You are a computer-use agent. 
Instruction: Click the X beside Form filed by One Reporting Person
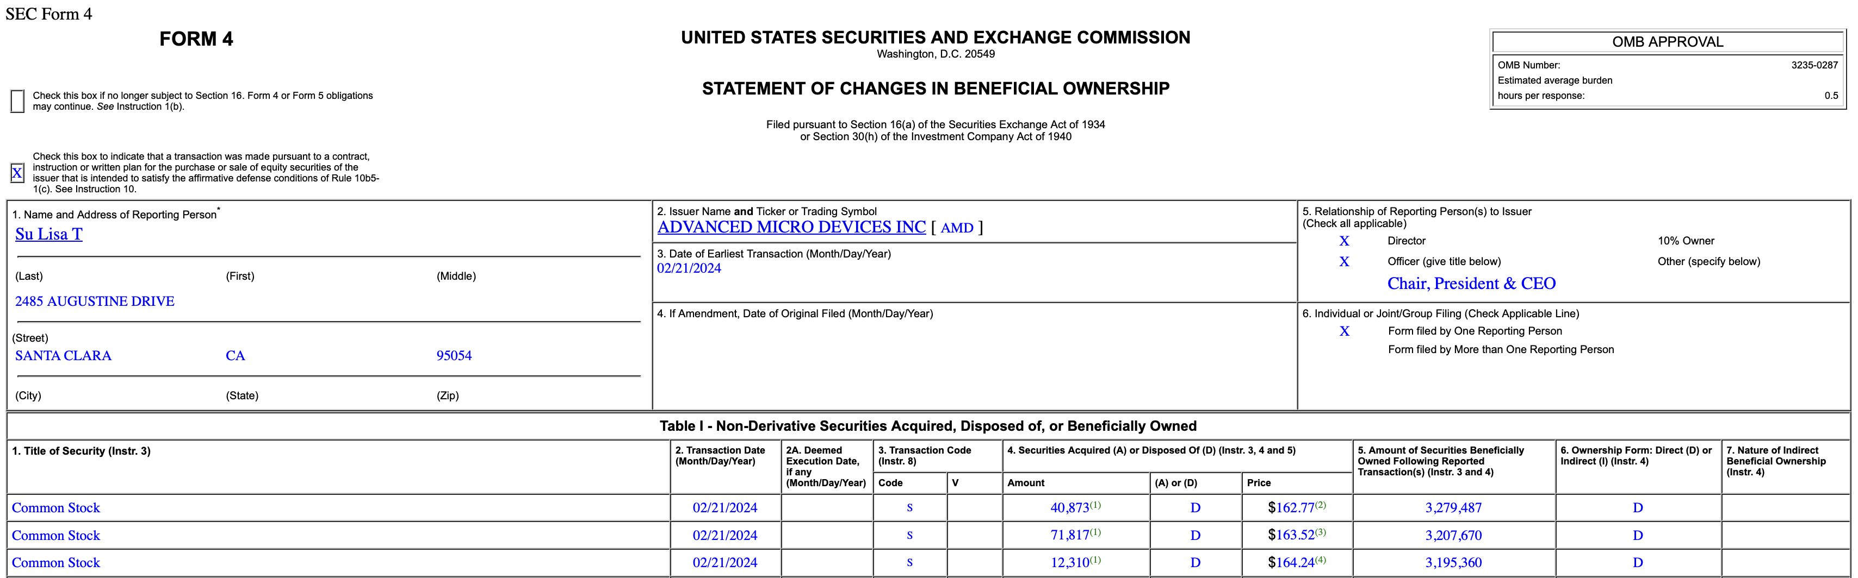pyautogui.click(x=1343, y=331)
